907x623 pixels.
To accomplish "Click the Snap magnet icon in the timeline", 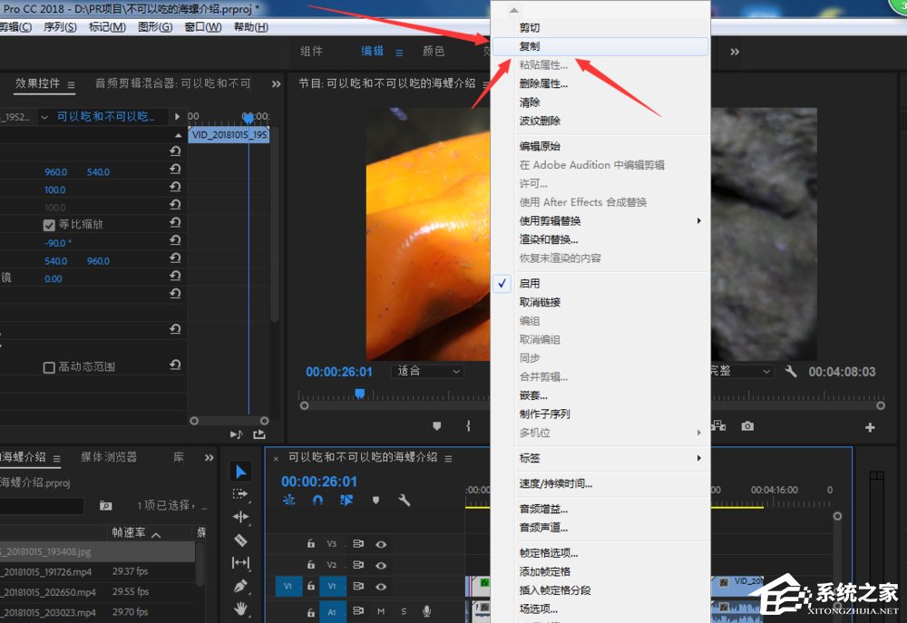I will click(319, 500).
